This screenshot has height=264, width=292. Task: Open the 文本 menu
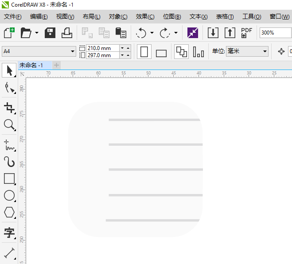(198, 17)
